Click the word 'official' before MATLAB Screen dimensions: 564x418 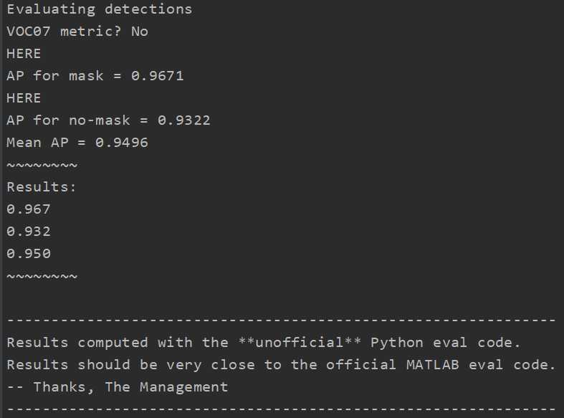click(x=361, y=365)
